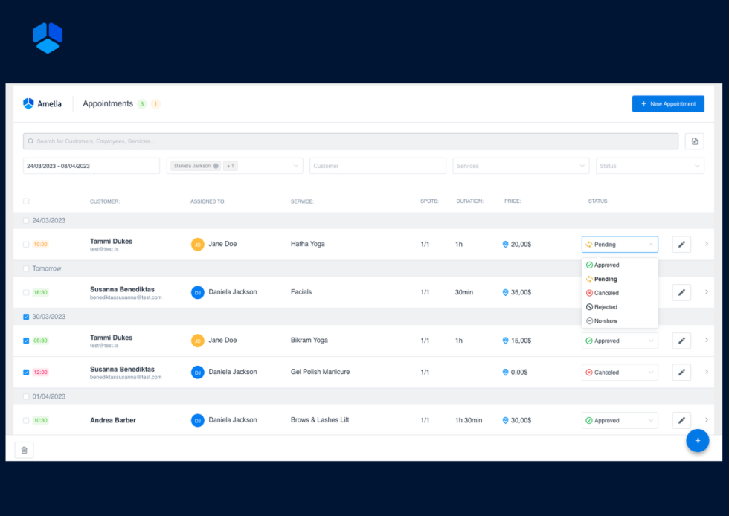The width and height of the screenshot is (729, 516).
Task: Click edit pencil for Gel Polish Manicure
Action: point(681,373)
